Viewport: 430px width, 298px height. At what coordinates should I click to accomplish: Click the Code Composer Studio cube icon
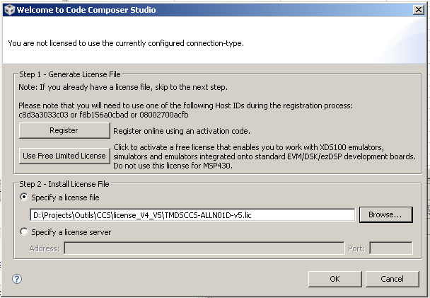(x=10, y=10)
